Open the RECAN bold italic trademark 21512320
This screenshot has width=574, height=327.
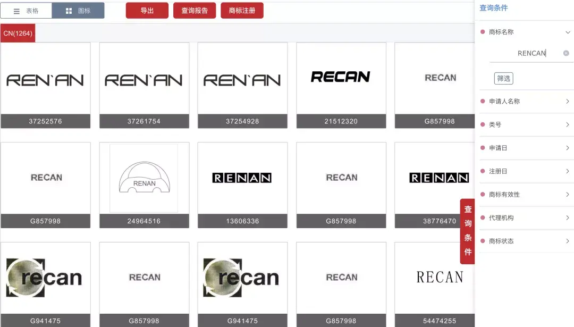341,78
